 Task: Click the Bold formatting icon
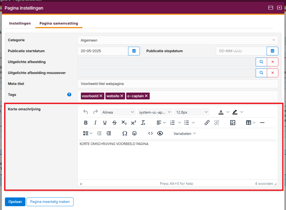coord(86,123)
